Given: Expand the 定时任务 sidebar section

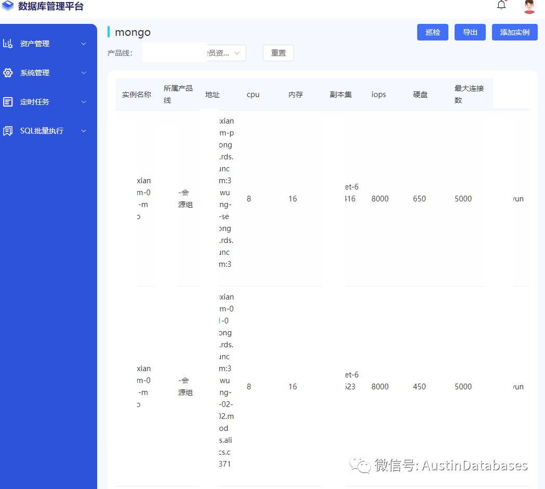Looking at the screenshot, I should point(83,102).
